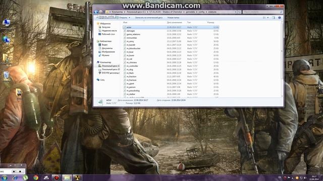Expand the breadcrumb arrow after config

pyautogui.click(x=206, y=12)
